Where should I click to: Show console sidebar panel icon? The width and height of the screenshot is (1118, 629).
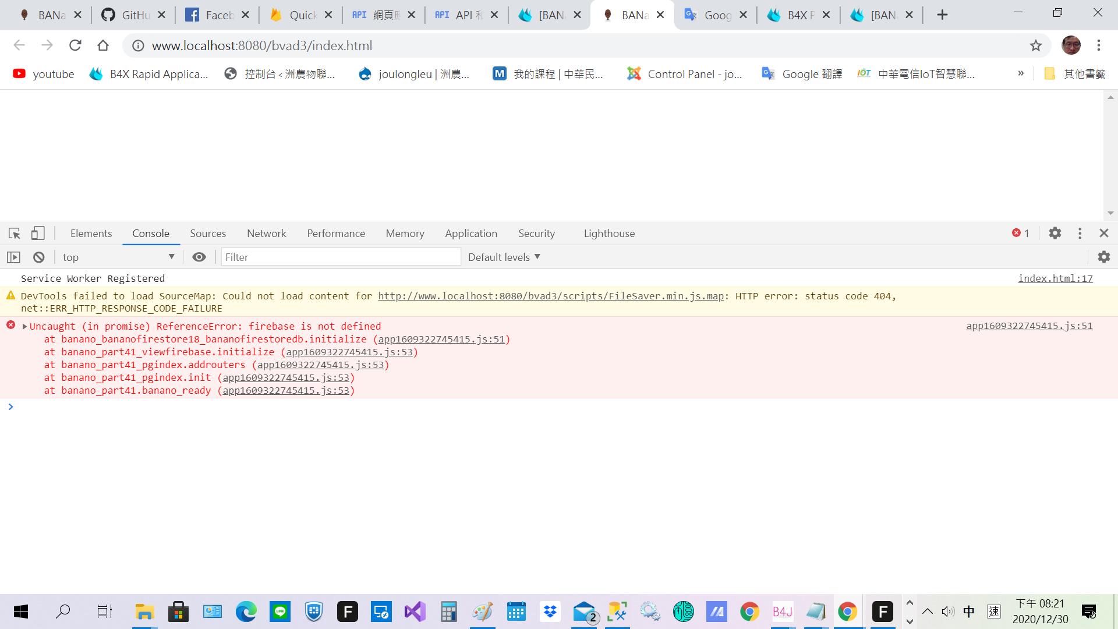13,257
